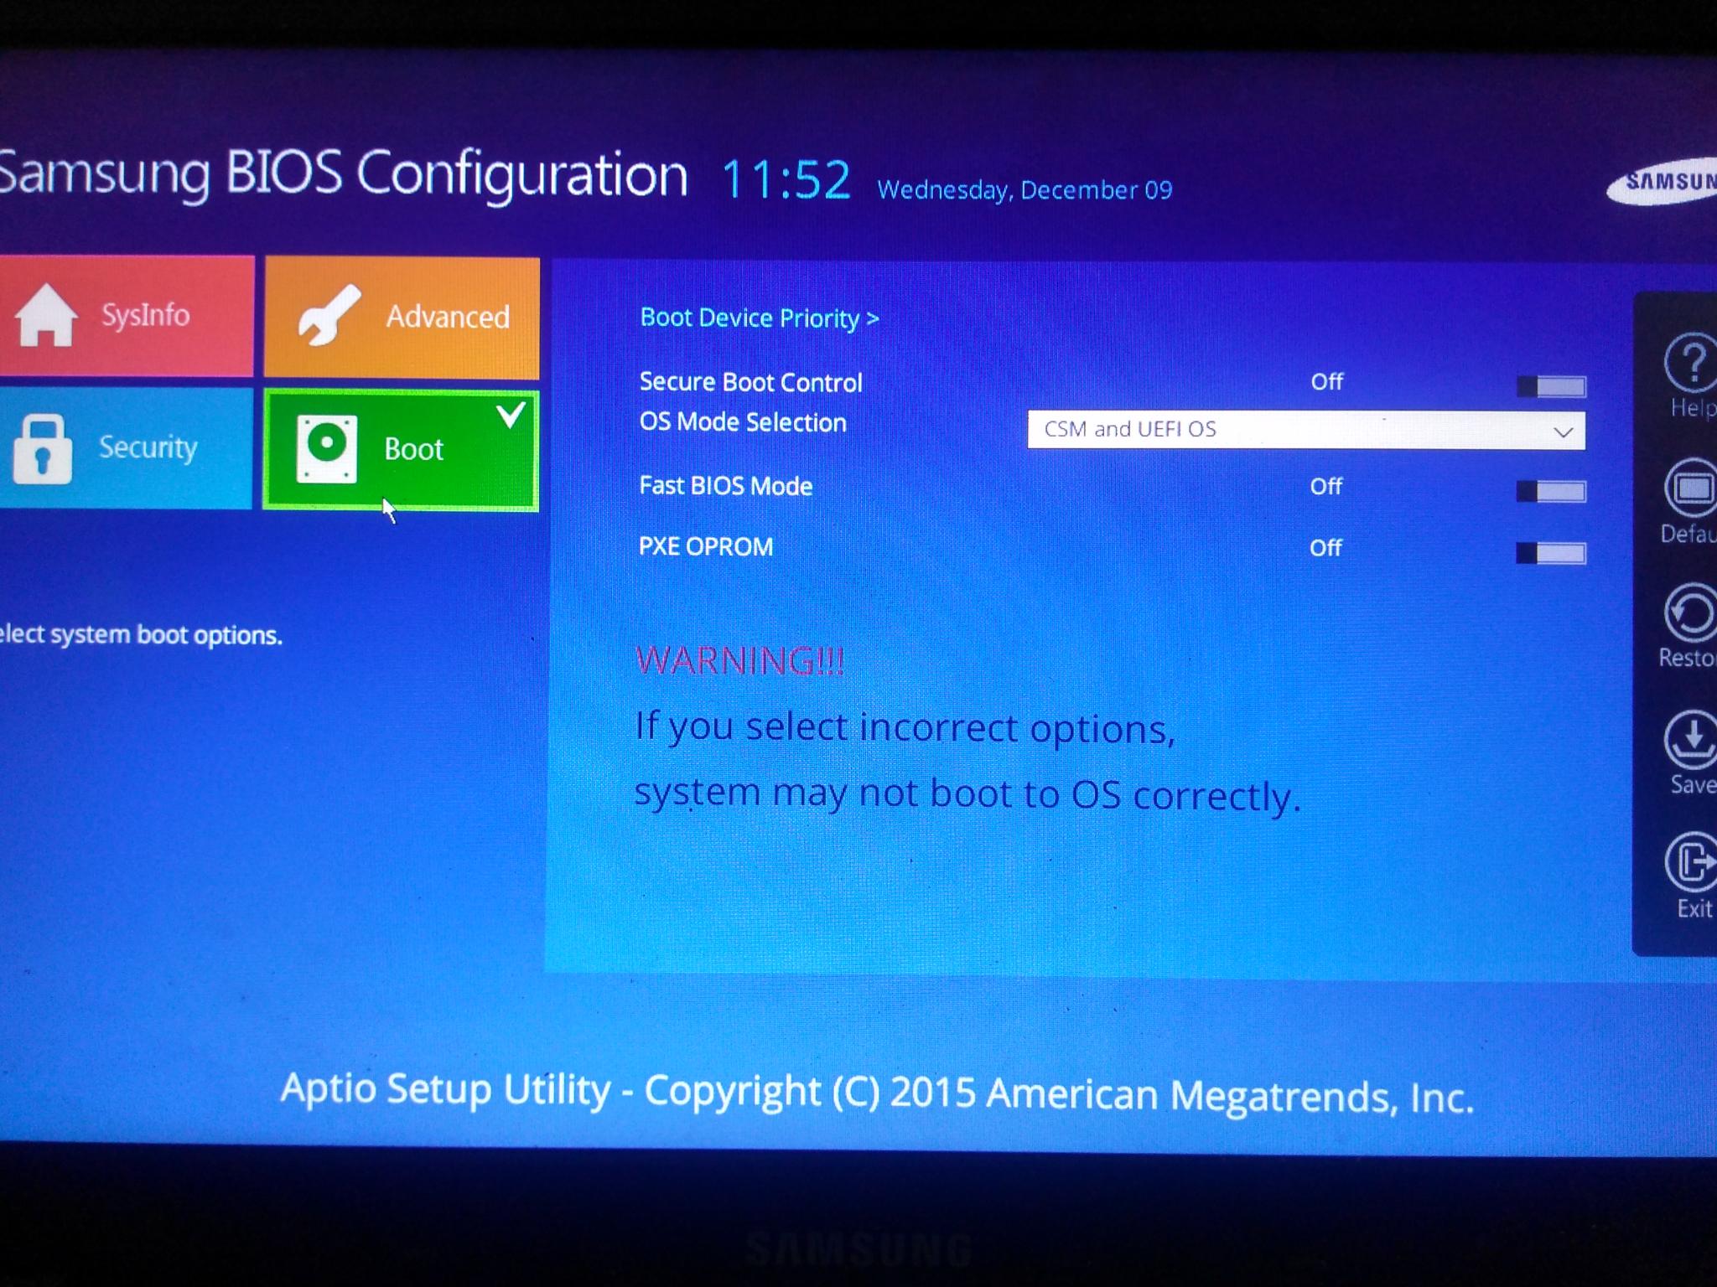
Task: Open Boot Device Priority submenu
Action: pos(760,318)
